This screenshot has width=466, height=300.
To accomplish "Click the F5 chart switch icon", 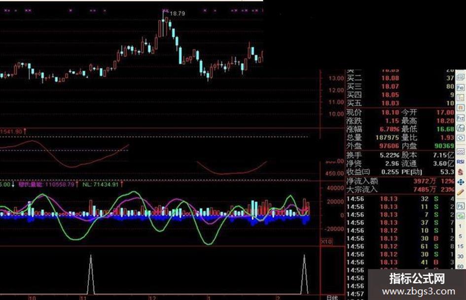I will pyautogui.click(x=461, y=206).
